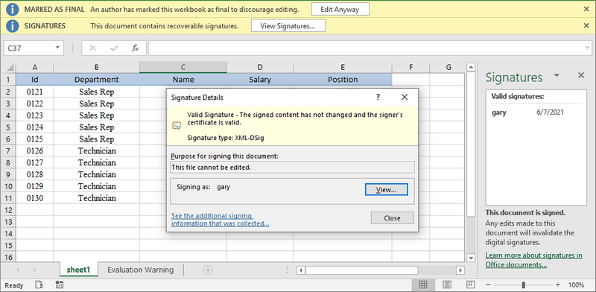
Task: Click the purpose field 'This file cannot be edited.'
Action: pos(292,168)
